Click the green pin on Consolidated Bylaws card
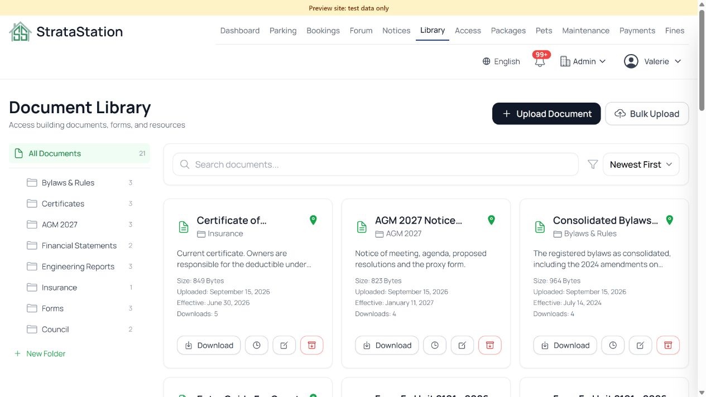This screenshot has width=706, height=397. click(670, 220)
